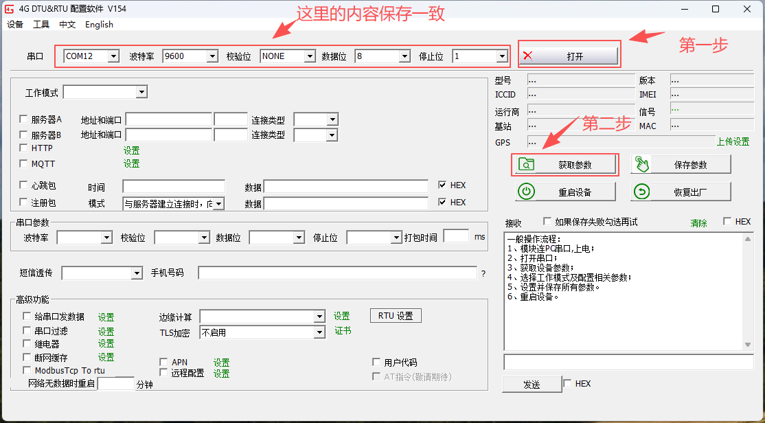Click the question mark beside 手机号码
The width and height of the screenshot is (765, 423).
pyautogui.click(x=483, y=273)
